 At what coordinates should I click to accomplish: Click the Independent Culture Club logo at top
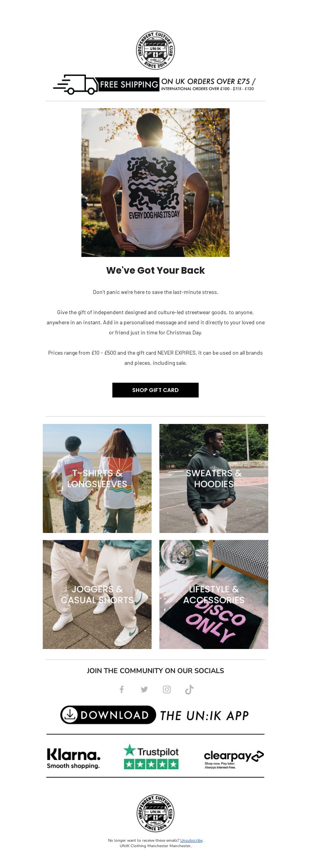(155, 50)
